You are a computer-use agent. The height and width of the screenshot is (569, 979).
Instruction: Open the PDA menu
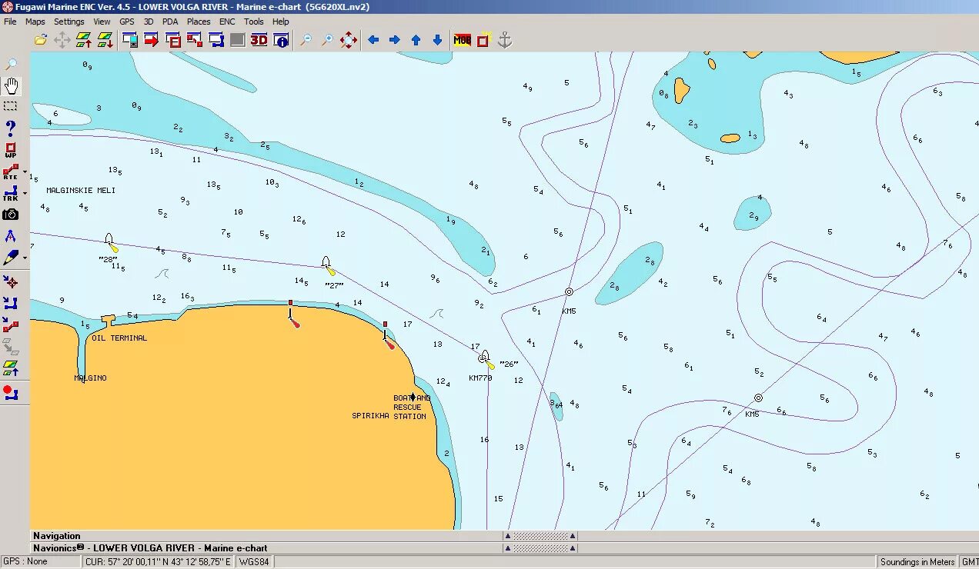tap(170, 22)
